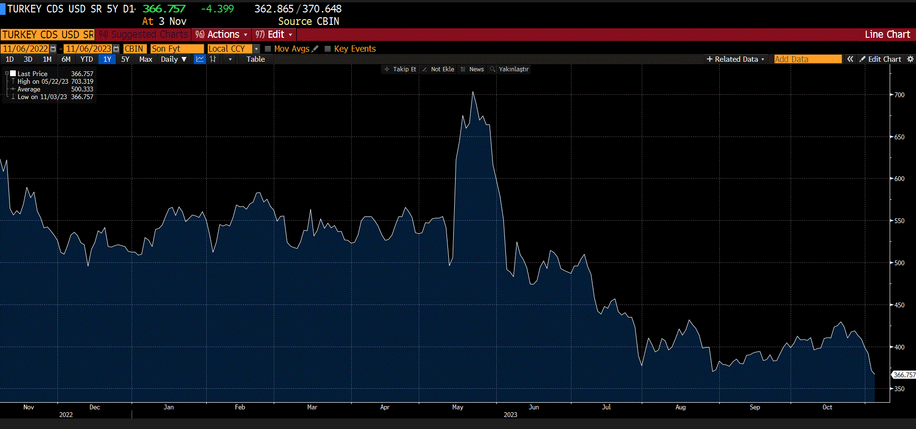Collapse the Last Price legend tree
The image size is (916, 429).
coord(7,74)
